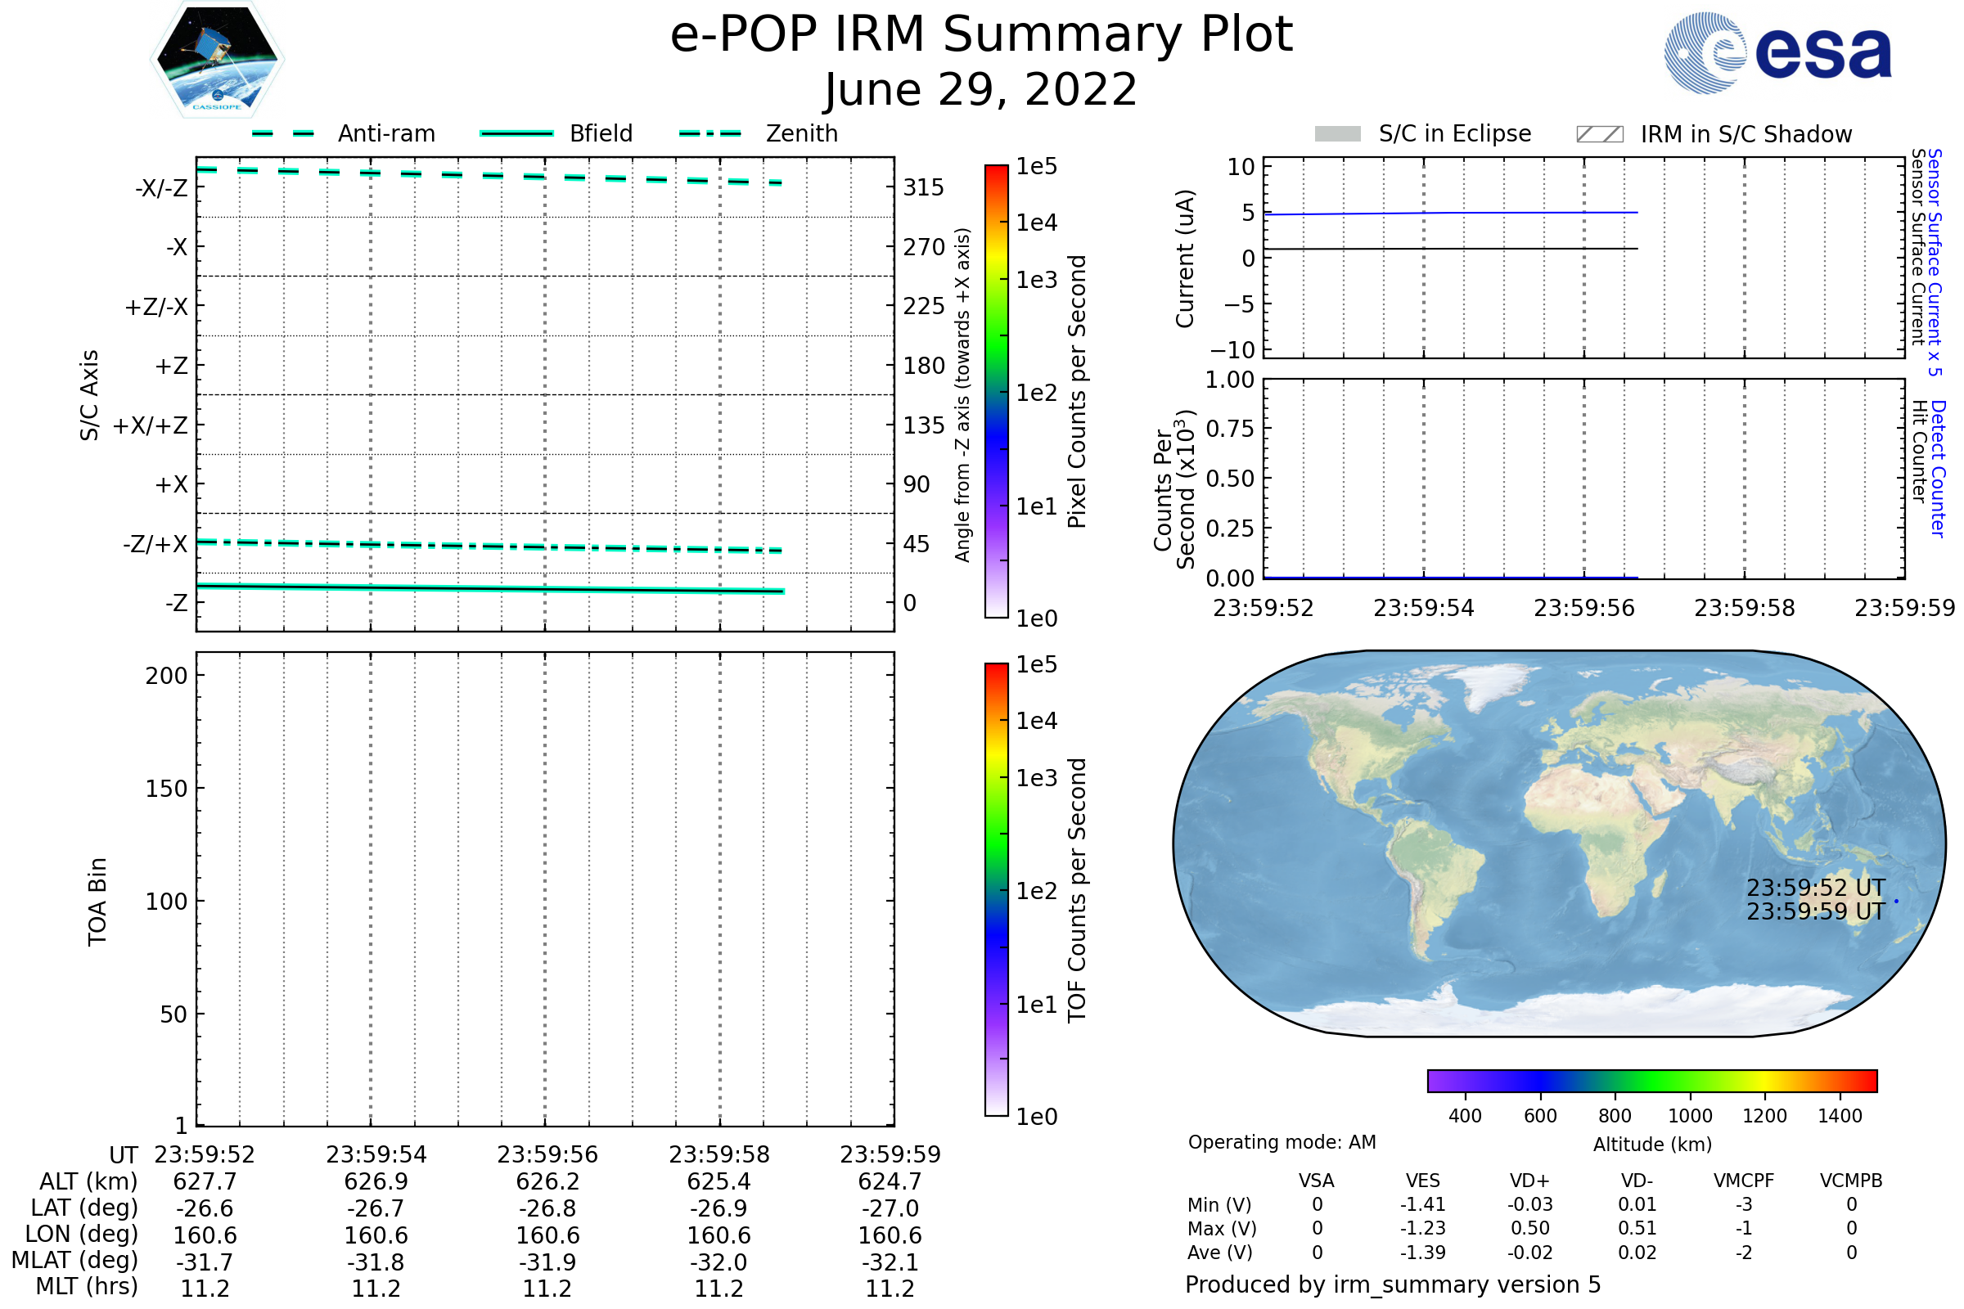Image resolution: width=1964 pixels, height=1309 pixels.
Task: Click the Zenith dash-dot legend line
Action: pos(709,133)
